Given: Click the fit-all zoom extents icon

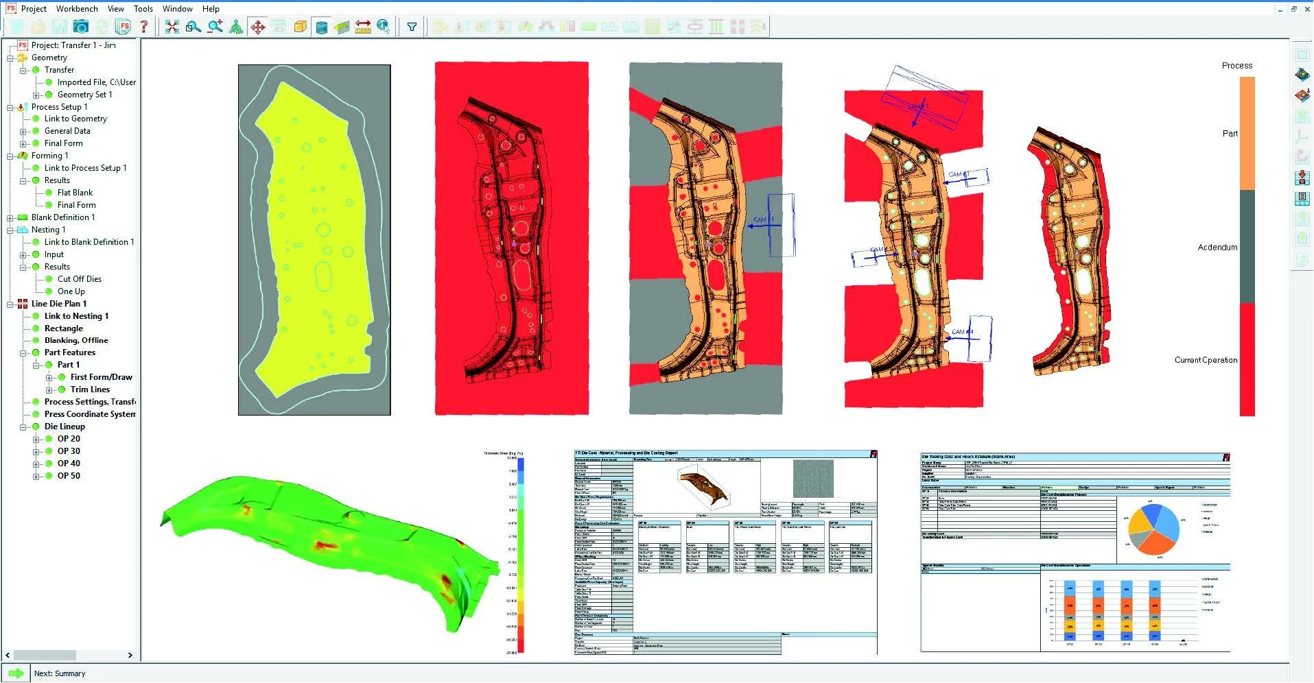Looking at the screenshot, I should coord(172,27).
